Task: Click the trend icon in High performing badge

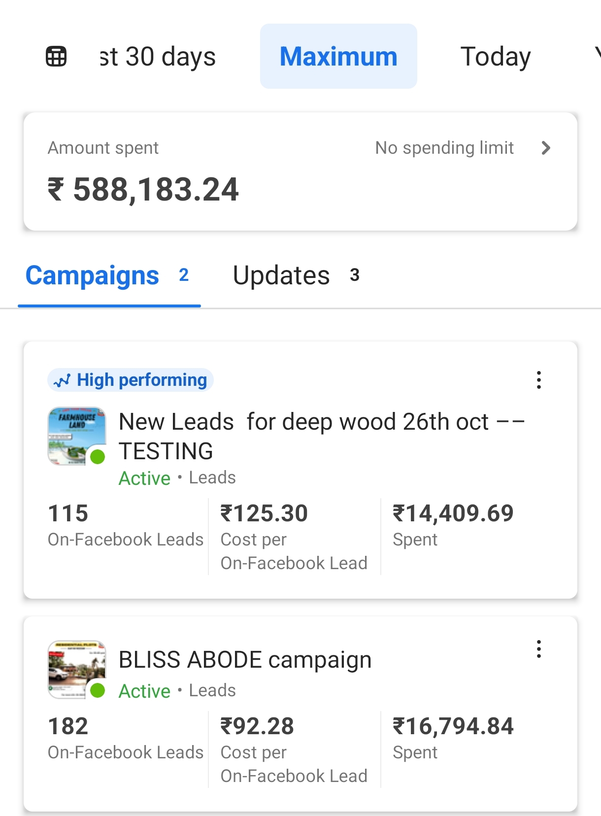Action: pyautogui.click(x=62, y=380)
